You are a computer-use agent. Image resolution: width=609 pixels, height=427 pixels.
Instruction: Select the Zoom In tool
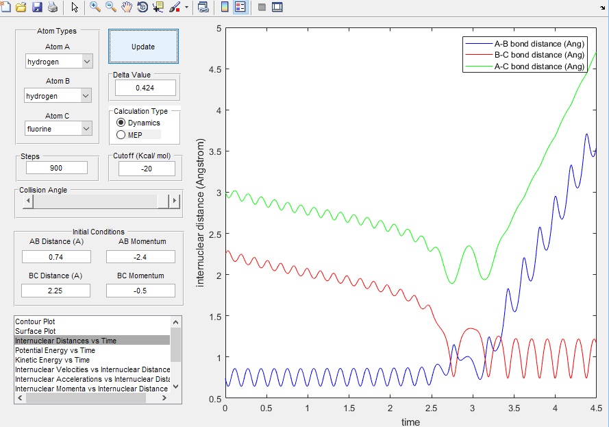pyautogui.click(x=95, y=8)
